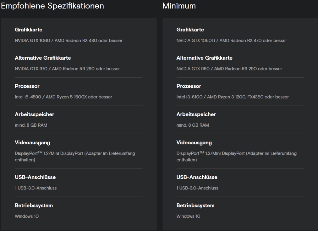Click the minimum Grafikkarte label
This screenshot has height=231, width=318.
[x=190, y=29]
